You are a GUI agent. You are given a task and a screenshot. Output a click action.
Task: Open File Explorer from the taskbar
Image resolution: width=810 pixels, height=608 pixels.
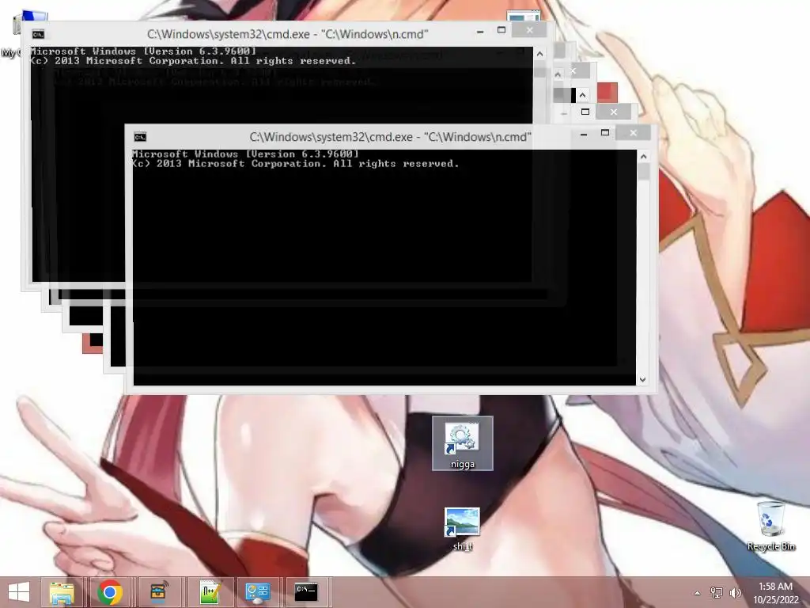tap(62, 592)
